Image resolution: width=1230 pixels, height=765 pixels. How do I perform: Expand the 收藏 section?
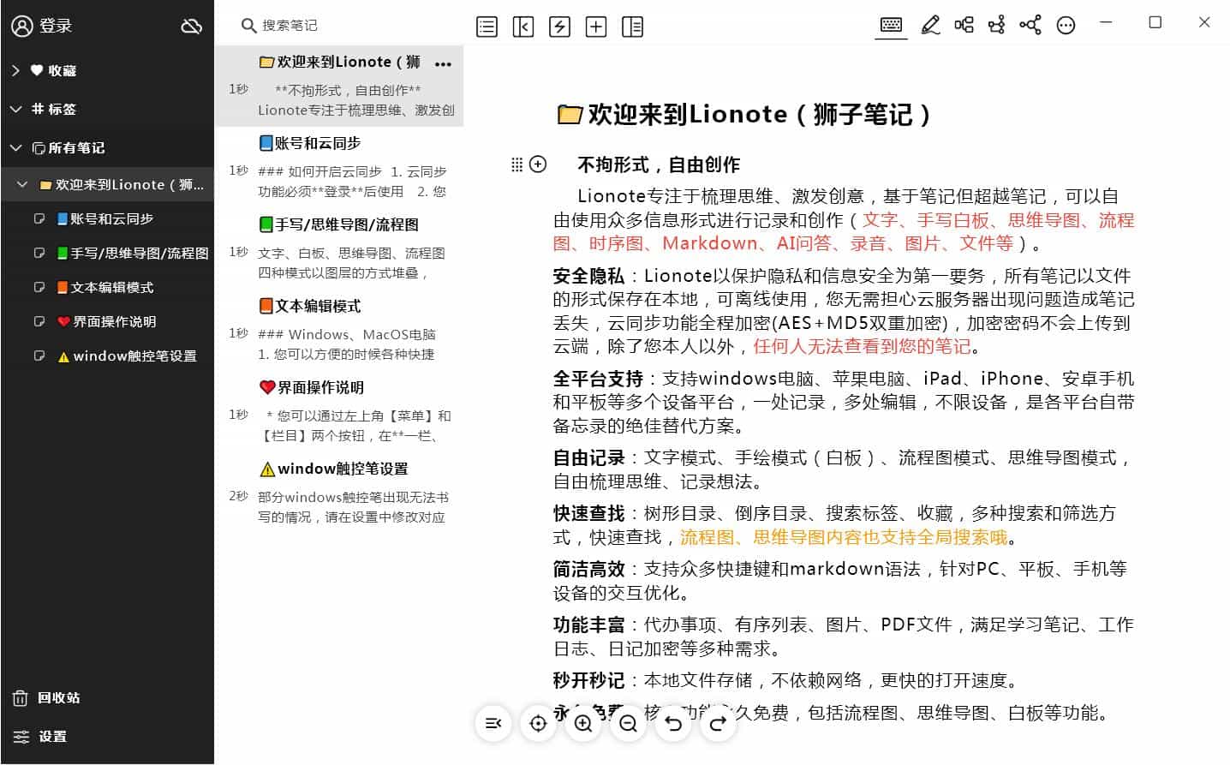[x=15, y=70]
